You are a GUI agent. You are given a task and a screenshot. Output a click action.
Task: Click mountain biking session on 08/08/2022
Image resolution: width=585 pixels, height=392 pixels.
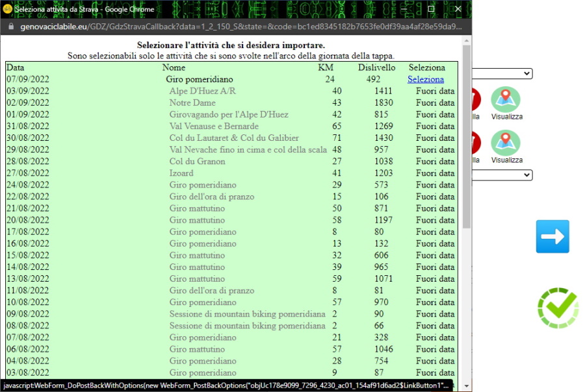tap(248, 326)
